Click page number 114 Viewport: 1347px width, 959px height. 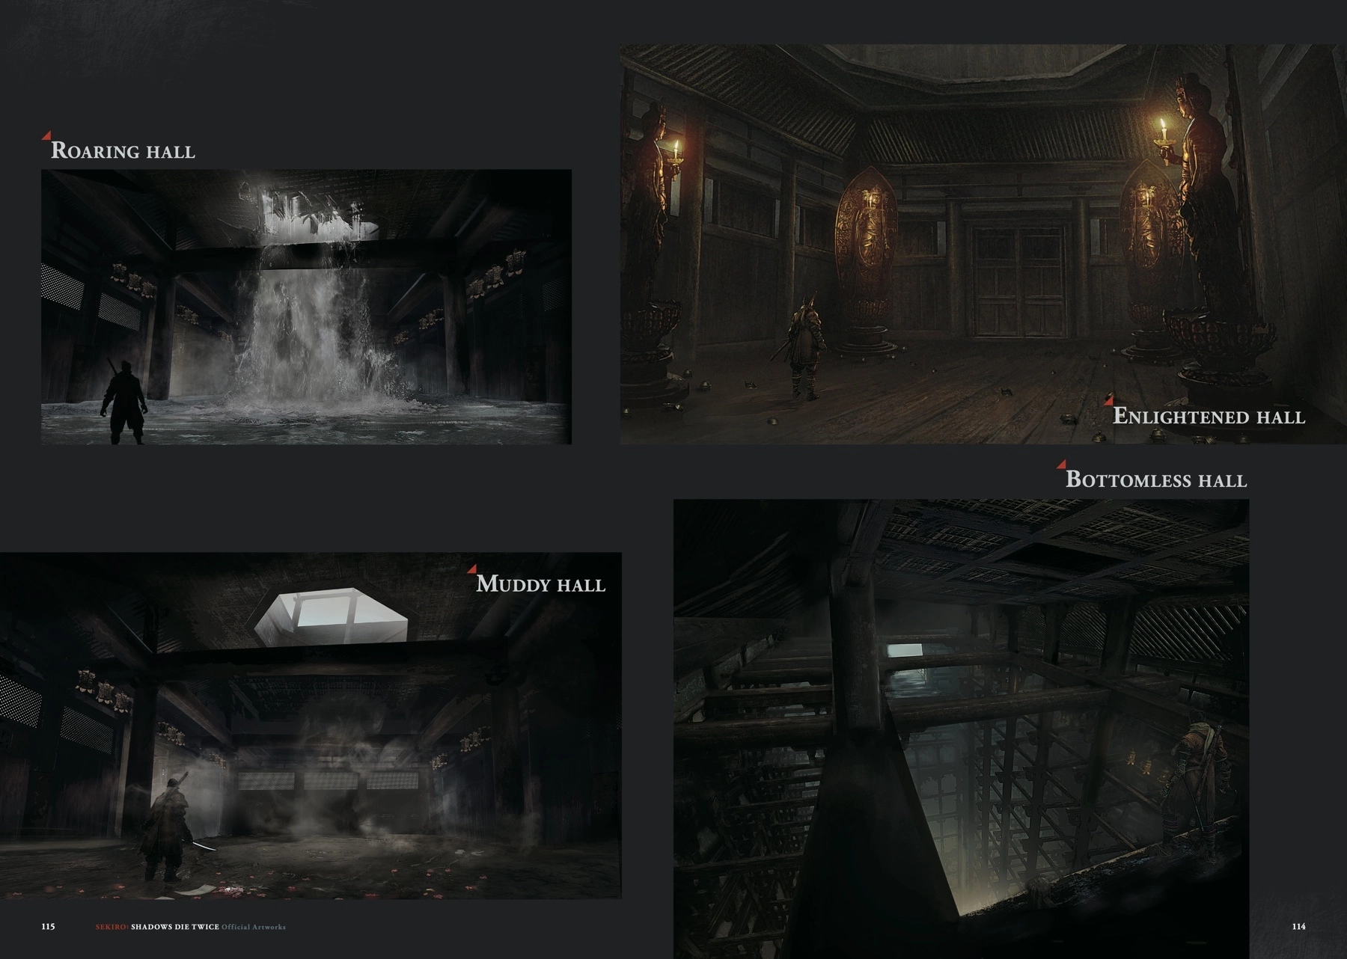pos(1298,926)
